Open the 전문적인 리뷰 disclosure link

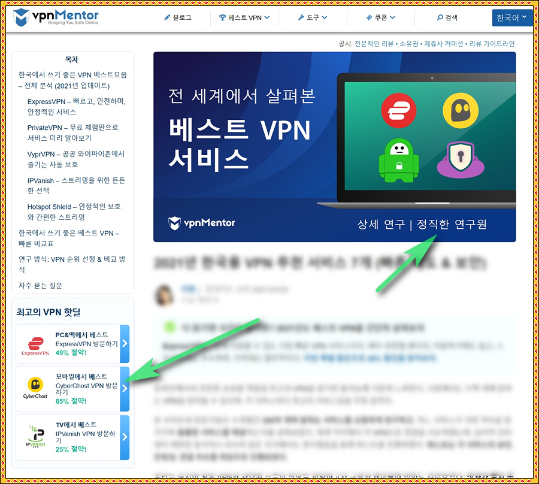374,44
